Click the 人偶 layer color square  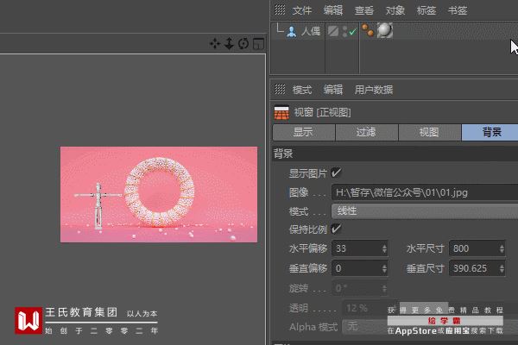pyautogui.click(x=333, y=31)
